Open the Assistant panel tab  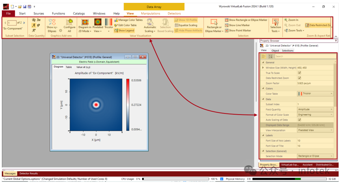307,165
